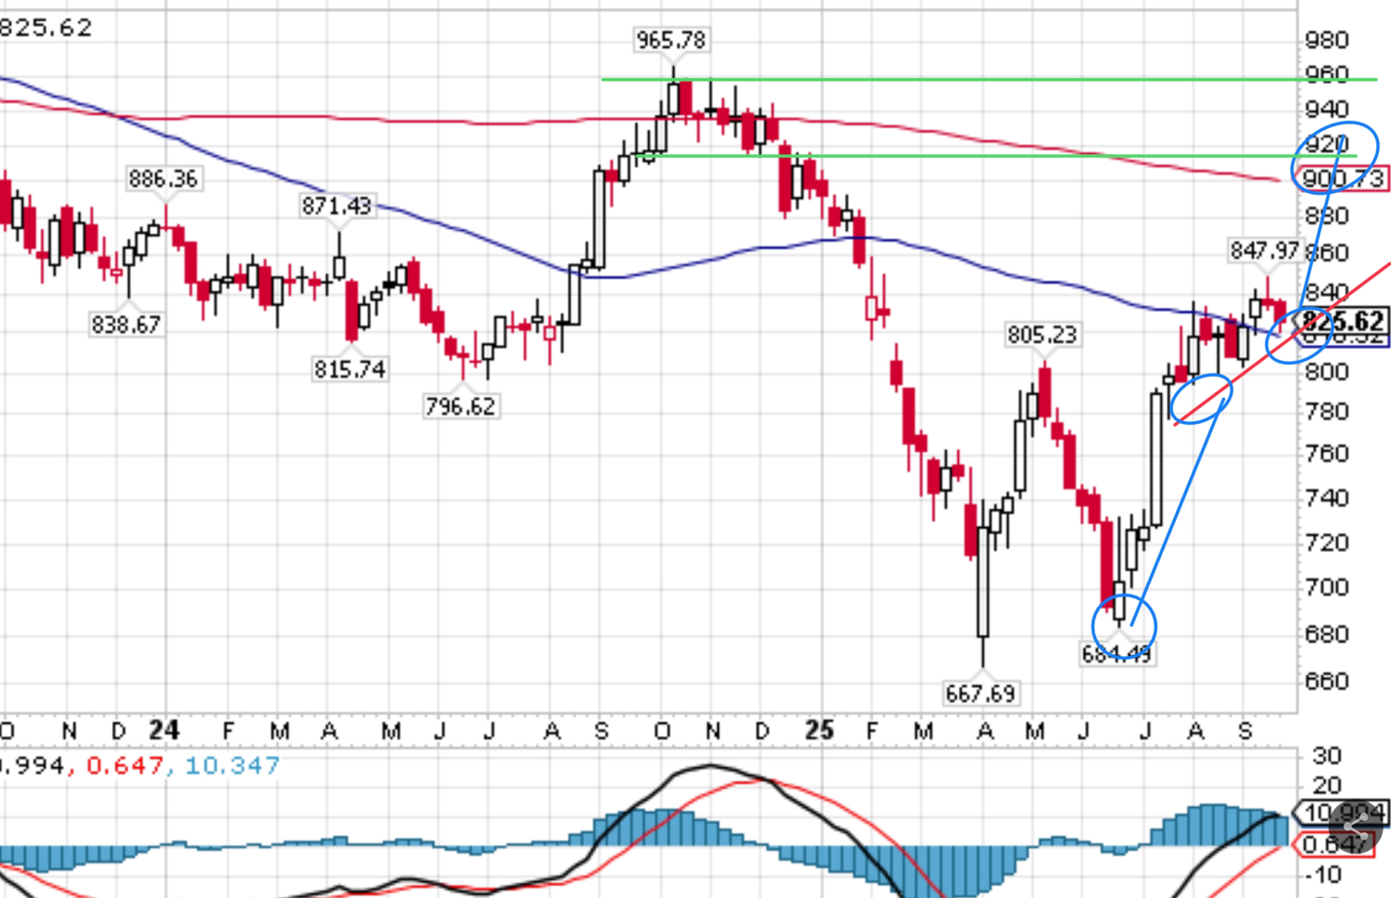Select the 860 price axis label

(1326, 252)
